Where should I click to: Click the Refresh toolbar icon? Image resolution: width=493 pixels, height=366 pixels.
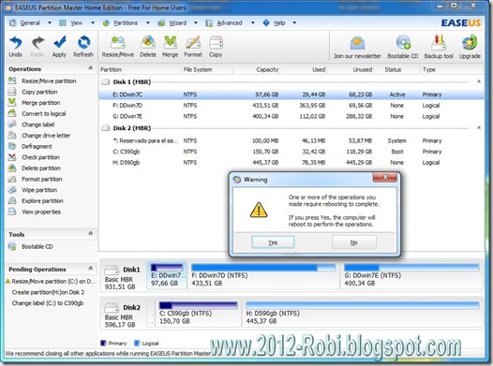click(x=83, y=42)
